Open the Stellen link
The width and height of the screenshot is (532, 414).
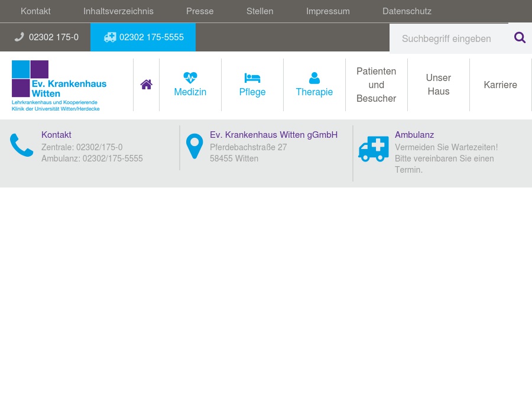260,11
